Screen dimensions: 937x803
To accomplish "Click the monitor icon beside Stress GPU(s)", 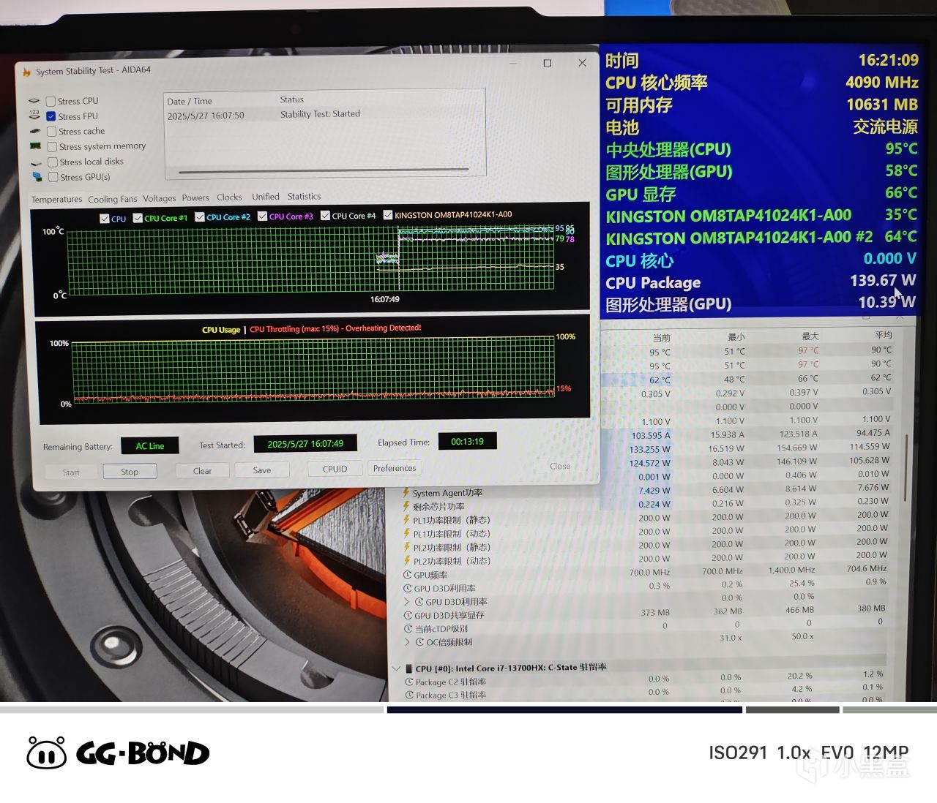I will tap(37, 177).
